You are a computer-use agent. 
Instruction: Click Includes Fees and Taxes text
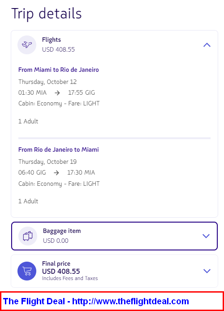70,278
